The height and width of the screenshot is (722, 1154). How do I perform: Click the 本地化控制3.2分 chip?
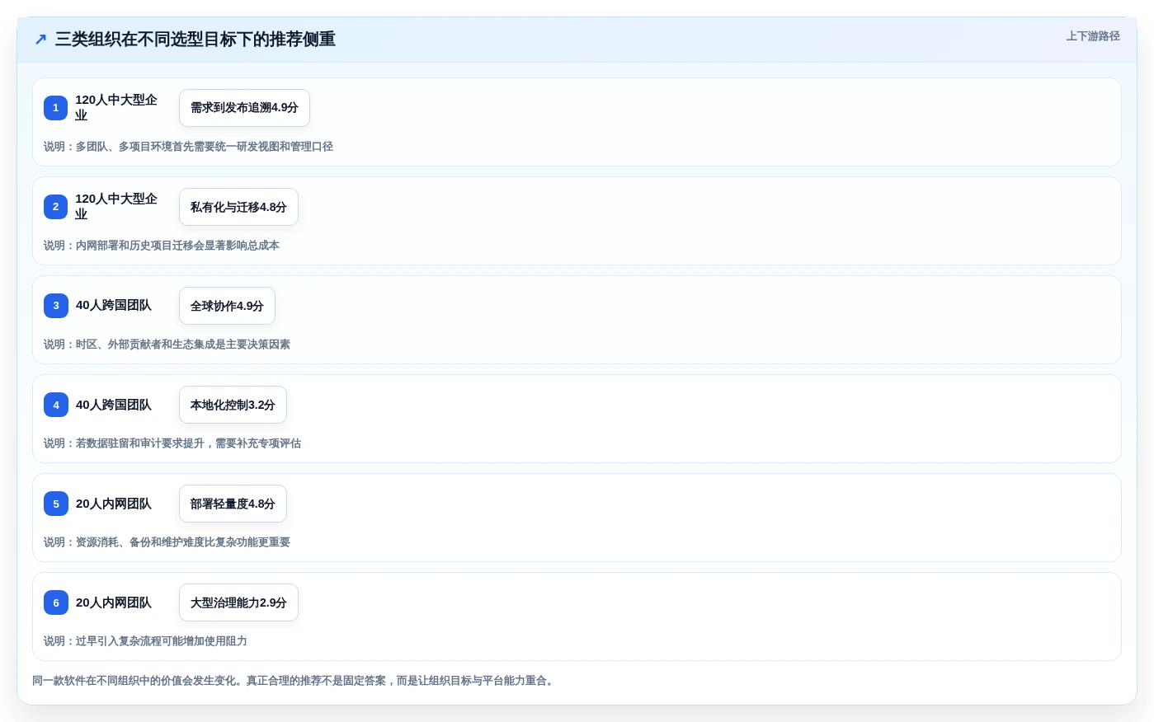coord(233,405)
